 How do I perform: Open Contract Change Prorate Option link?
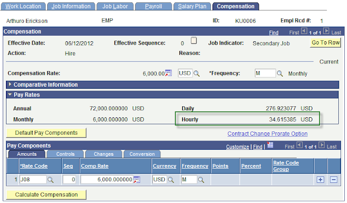(x=267, y=134)
